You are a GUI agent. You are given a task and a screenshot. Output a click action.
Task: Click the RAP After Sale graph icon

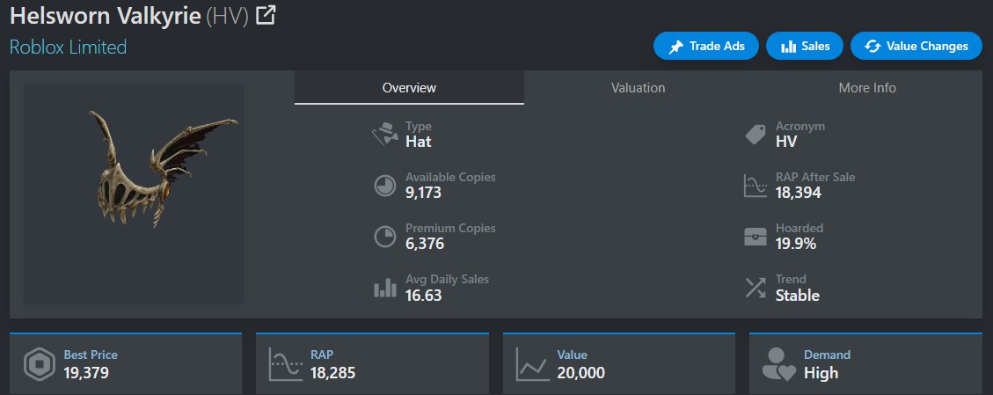point(756,187)
